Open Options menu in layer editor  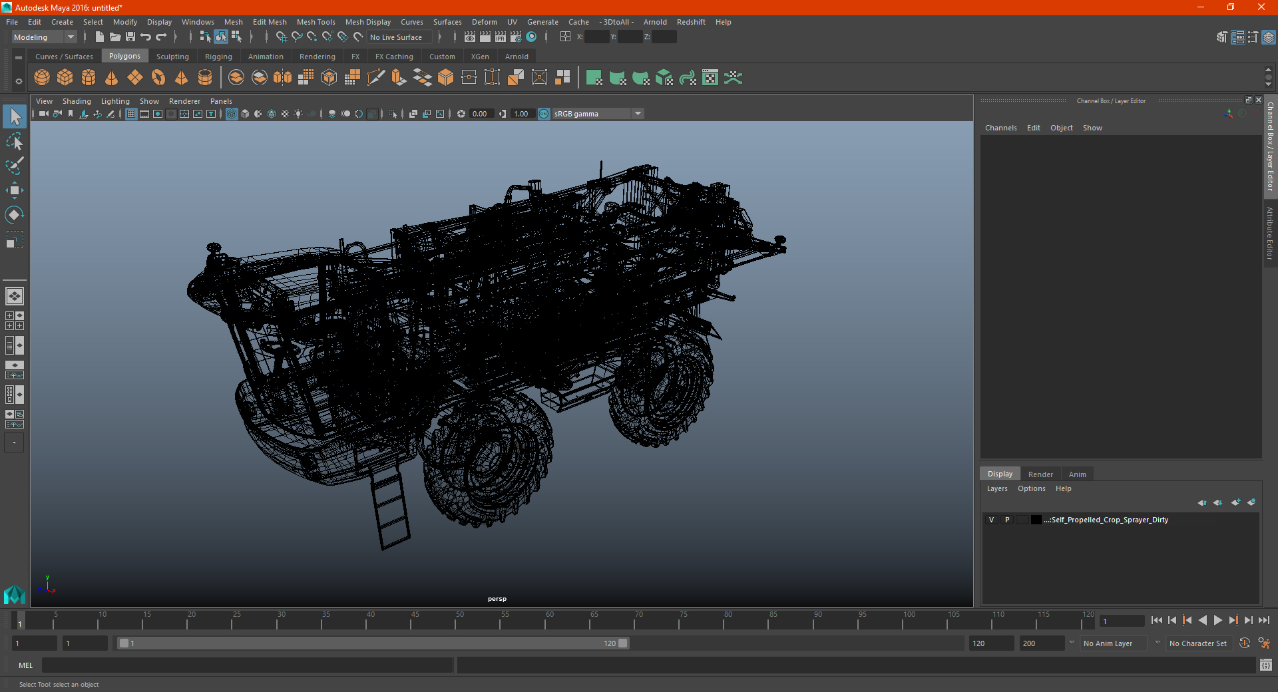click(1032, 488)
